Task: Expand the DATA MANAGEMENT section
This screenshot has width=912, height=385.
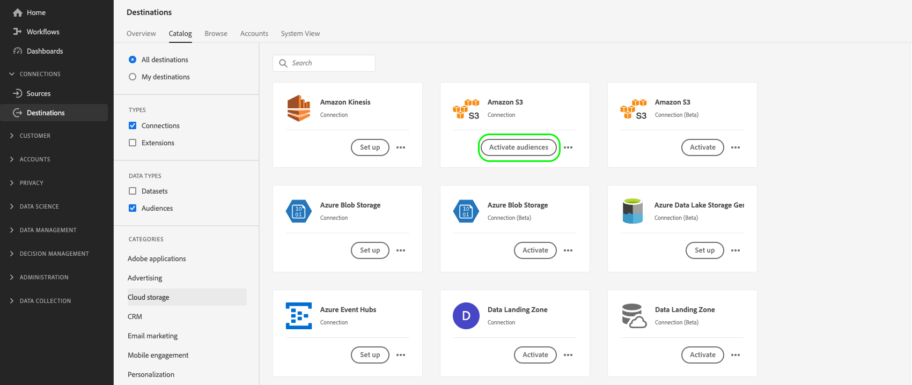Action: click(43, 230)
